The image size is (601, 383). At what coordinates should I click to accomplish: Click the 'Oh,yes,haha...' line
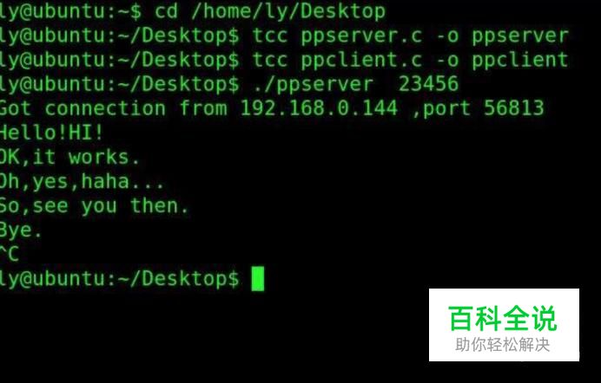click(x=82, y=182)
